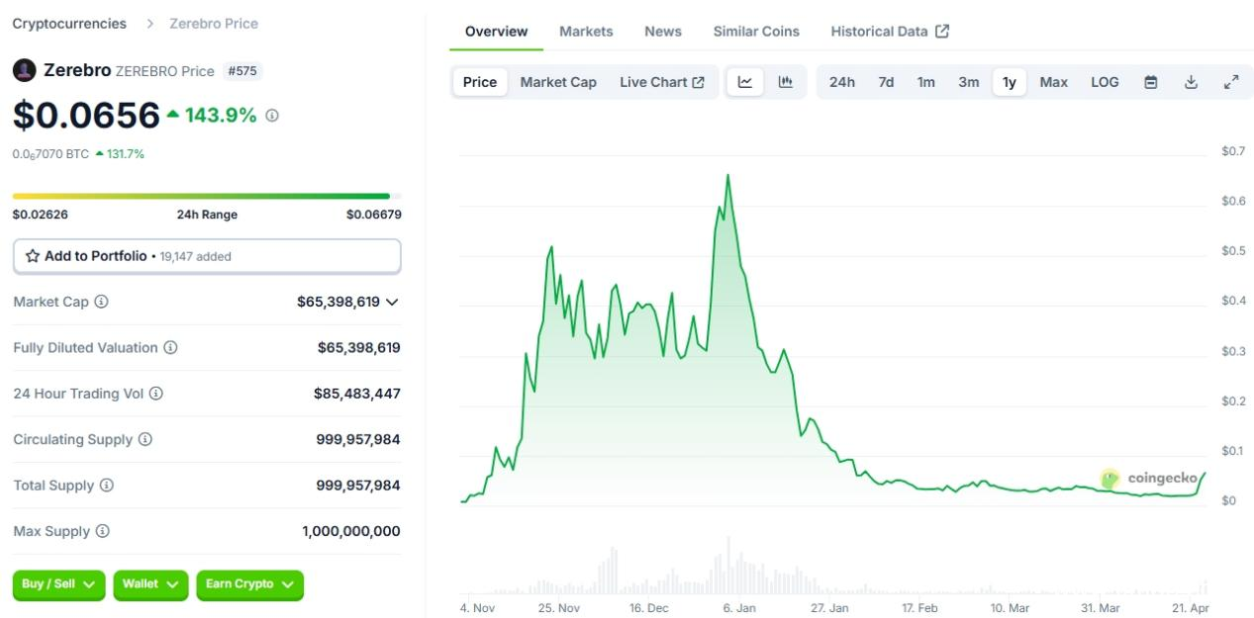Switch to candlestick chart icon
Viewport: 1254px width, 618px height.
tap(786, 82)
